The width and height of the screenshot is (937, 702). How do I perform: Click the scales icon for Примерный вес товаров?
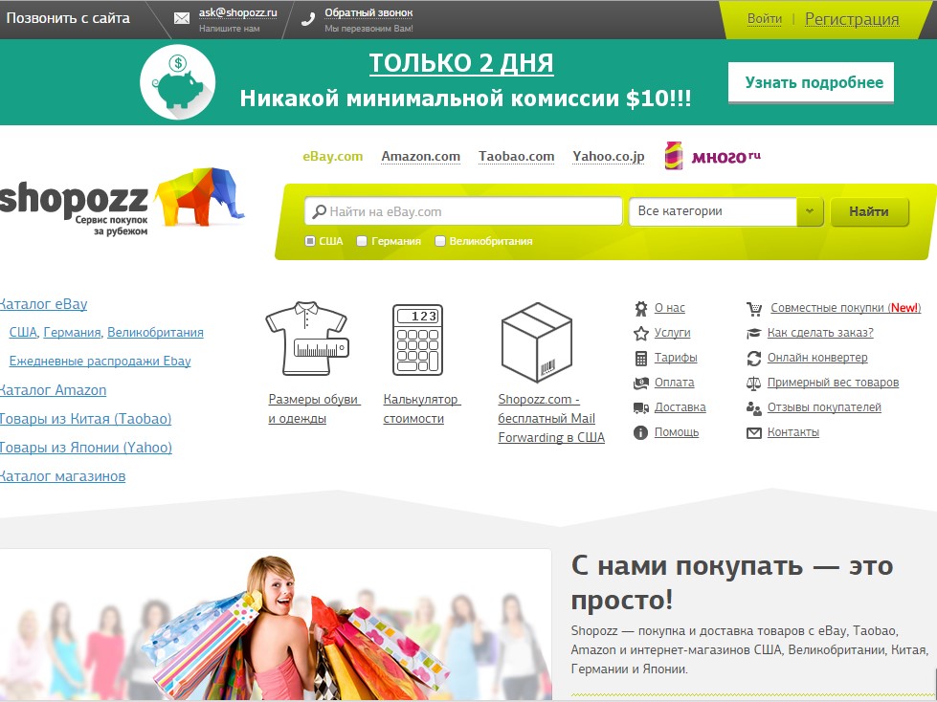point(753,384)
